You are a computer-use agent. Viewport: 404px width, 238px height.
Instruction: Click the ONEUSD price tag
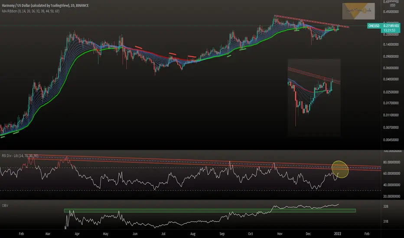click(x=374, y=26)
